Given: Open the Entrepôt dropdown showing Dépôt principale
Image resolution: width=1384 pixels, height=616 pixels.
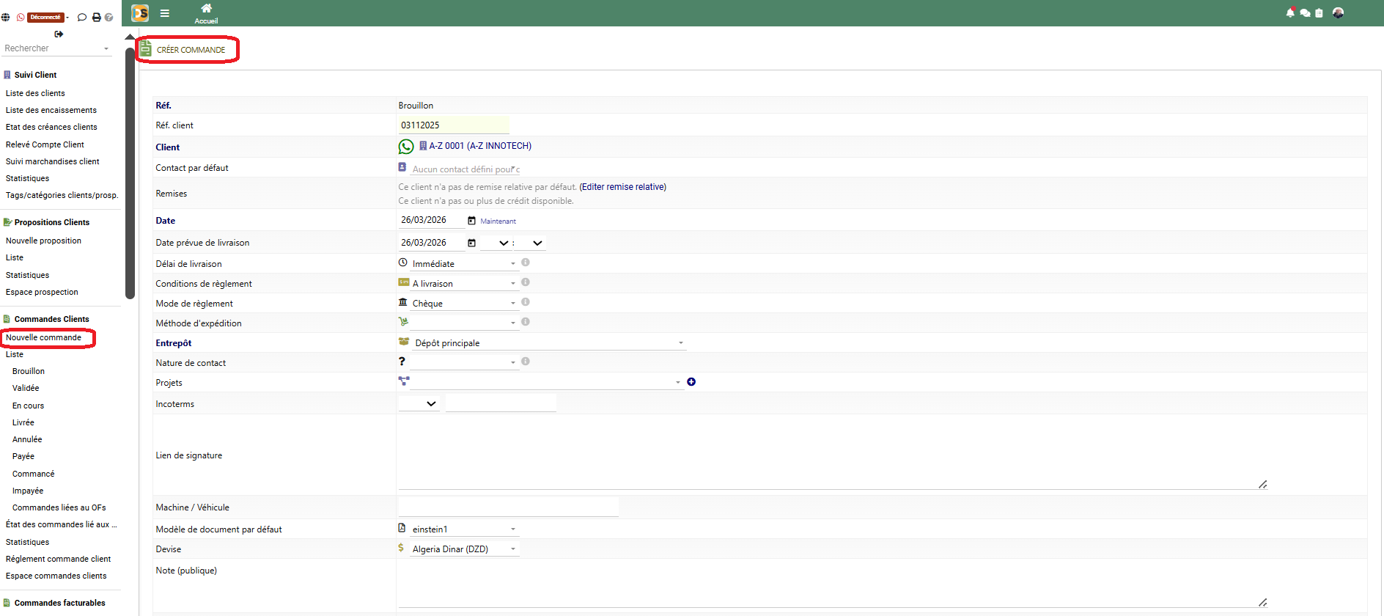Looking at the screenshot, I should (x=548, y=343).
